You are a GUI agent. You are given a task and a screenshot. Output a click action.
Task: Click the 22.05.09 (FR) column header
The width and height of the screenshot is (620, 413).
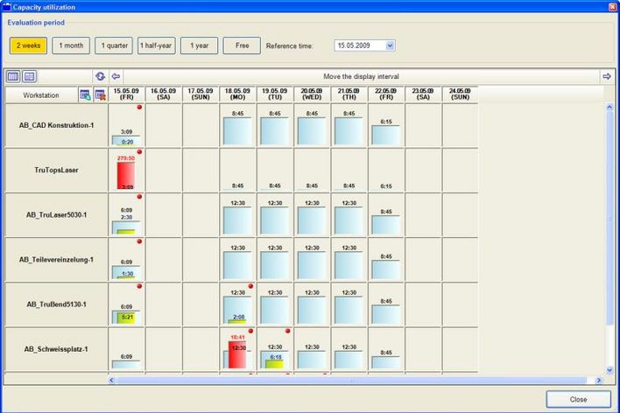point(386,94)
